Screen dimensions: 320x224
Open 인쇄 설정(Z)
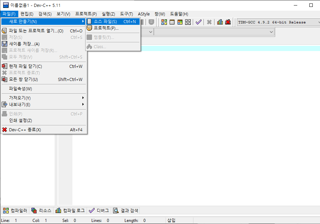coord(43,120)
